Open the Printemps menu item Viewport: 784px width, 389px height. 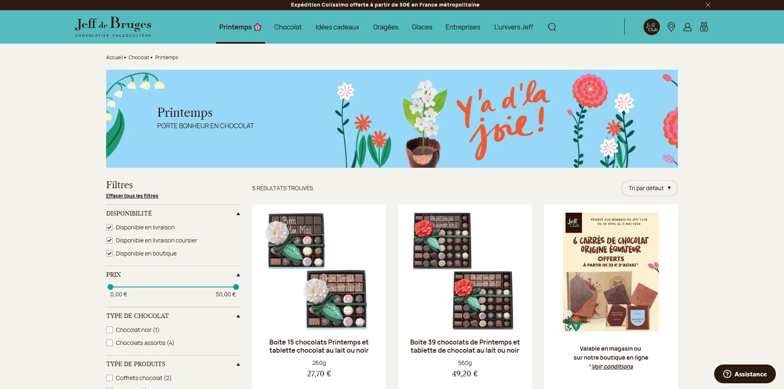(240, 27)
